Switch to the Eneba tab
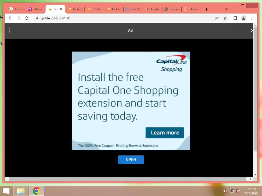The height and width of the screenshot is (196, 262). [x=152, y=9]
